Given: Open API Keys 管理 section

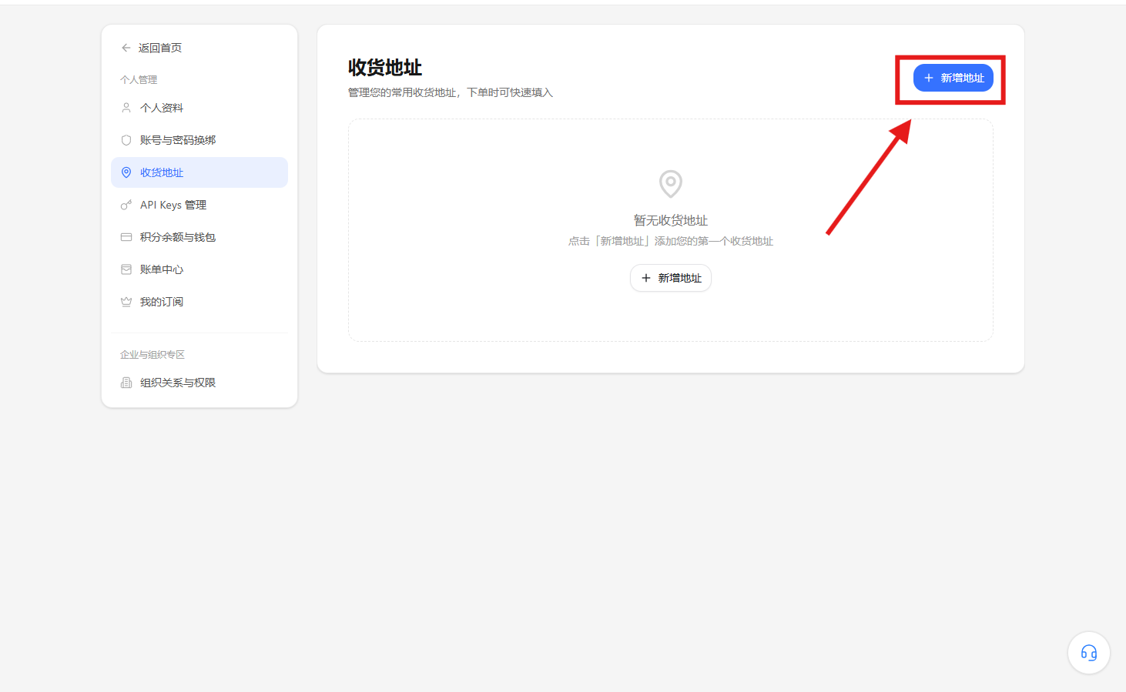Looking at the screenshot, I should [199, 205].
